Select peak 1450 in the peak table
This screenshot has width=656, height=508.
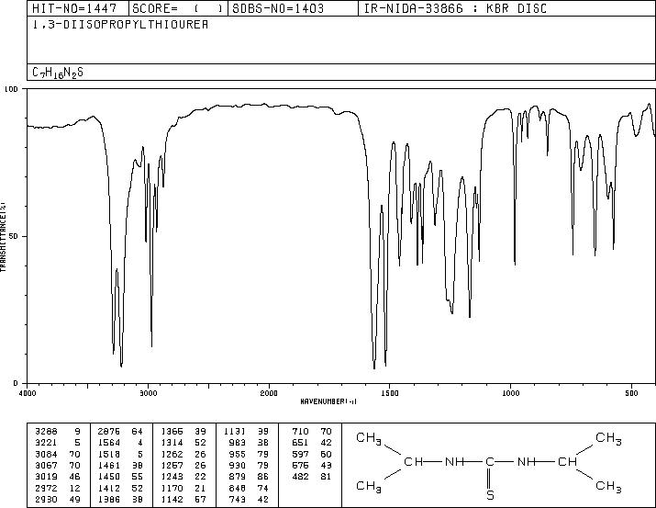109,477
